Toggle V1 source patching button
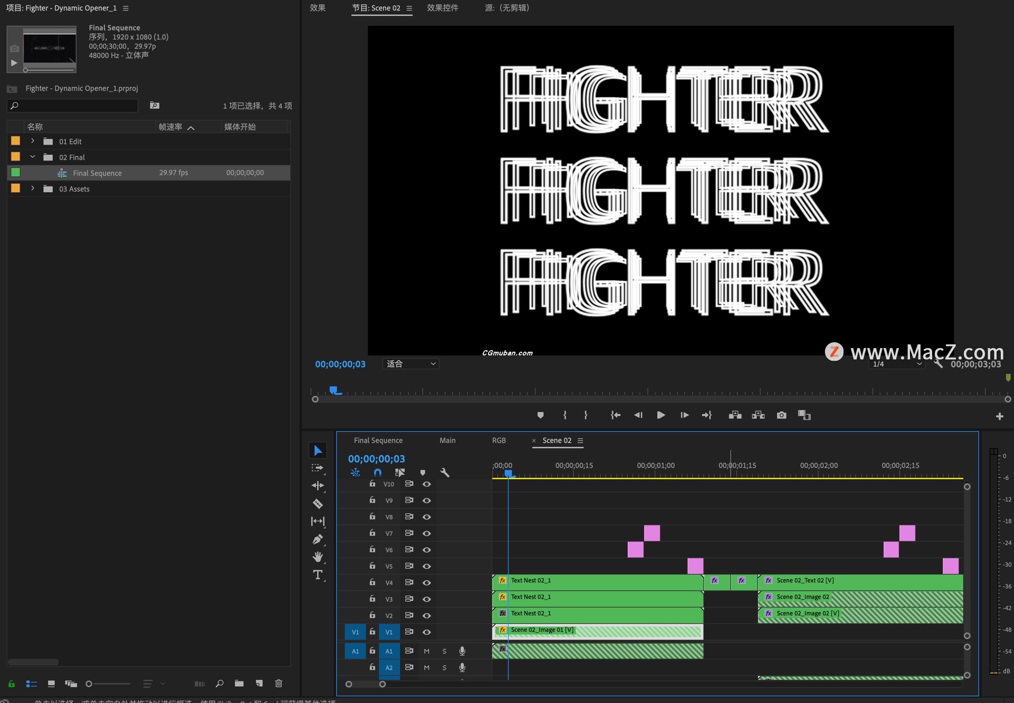Viewport: 1014px width, 703px height. (355, 632)
